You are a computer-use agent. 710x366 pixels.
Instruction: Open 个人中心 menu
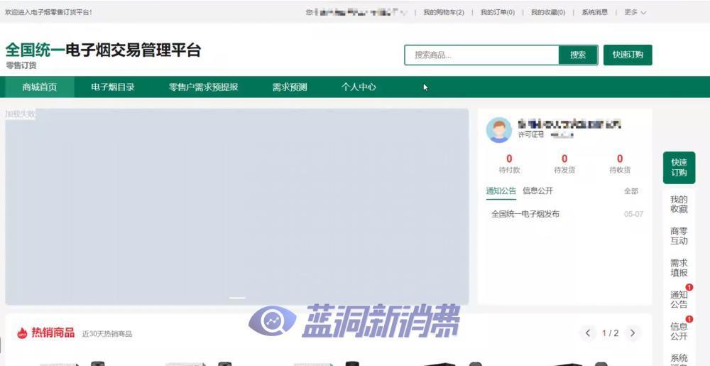coord(358,87)
